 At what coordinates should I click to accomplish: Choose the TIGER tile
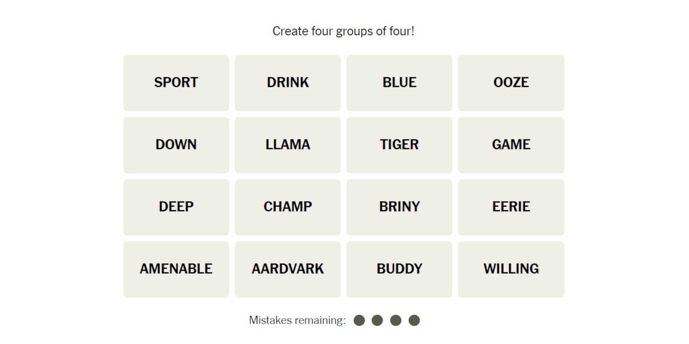pyautogui.click(x=399, y=145)
